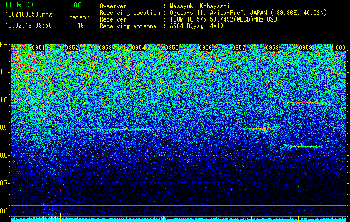
Task: Click the ICOM IC-575 53.7492 MHz USB text
Action: 223,19
